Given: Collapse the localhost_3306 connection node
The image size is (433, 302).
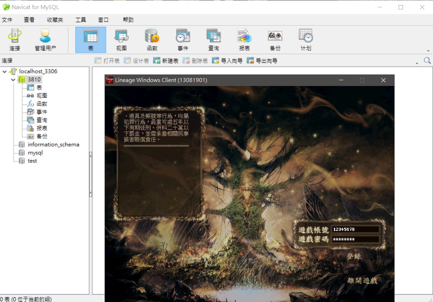Looking at the screenshot, I should point(5,72).
